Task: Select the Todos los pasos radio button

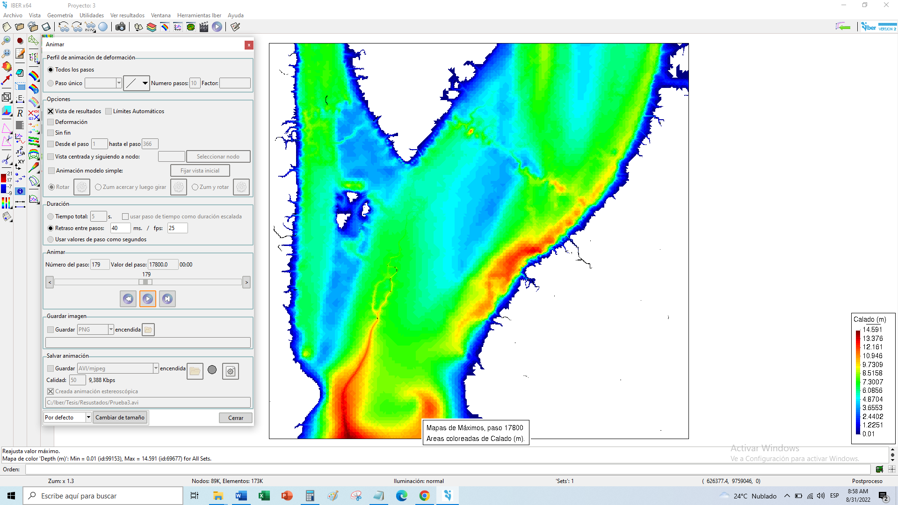Action: (51, 70)
